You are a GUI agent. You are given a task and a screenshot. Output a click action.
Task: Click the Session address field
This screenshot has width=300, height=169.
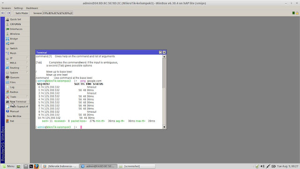click(x=58, y=13)
